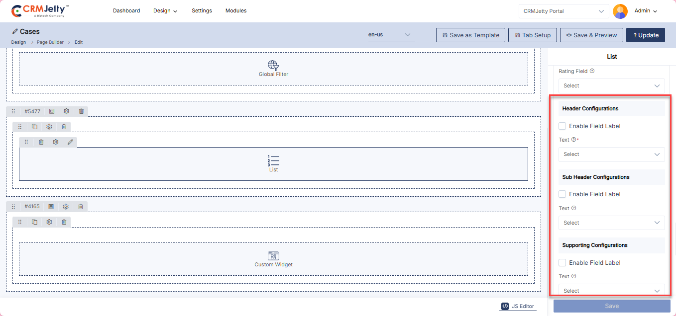Tick Enable Field Label under Supporting Configurations
This screenshot has width=676, height=316.
[x=563, y=263]
